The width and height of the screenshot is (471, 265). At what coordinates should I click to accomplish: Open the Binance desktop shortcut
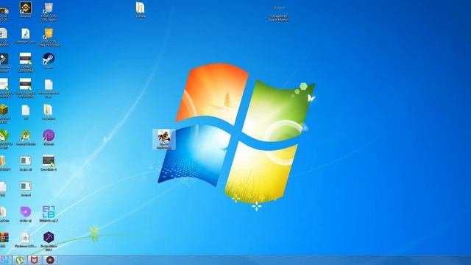[26, 8]
